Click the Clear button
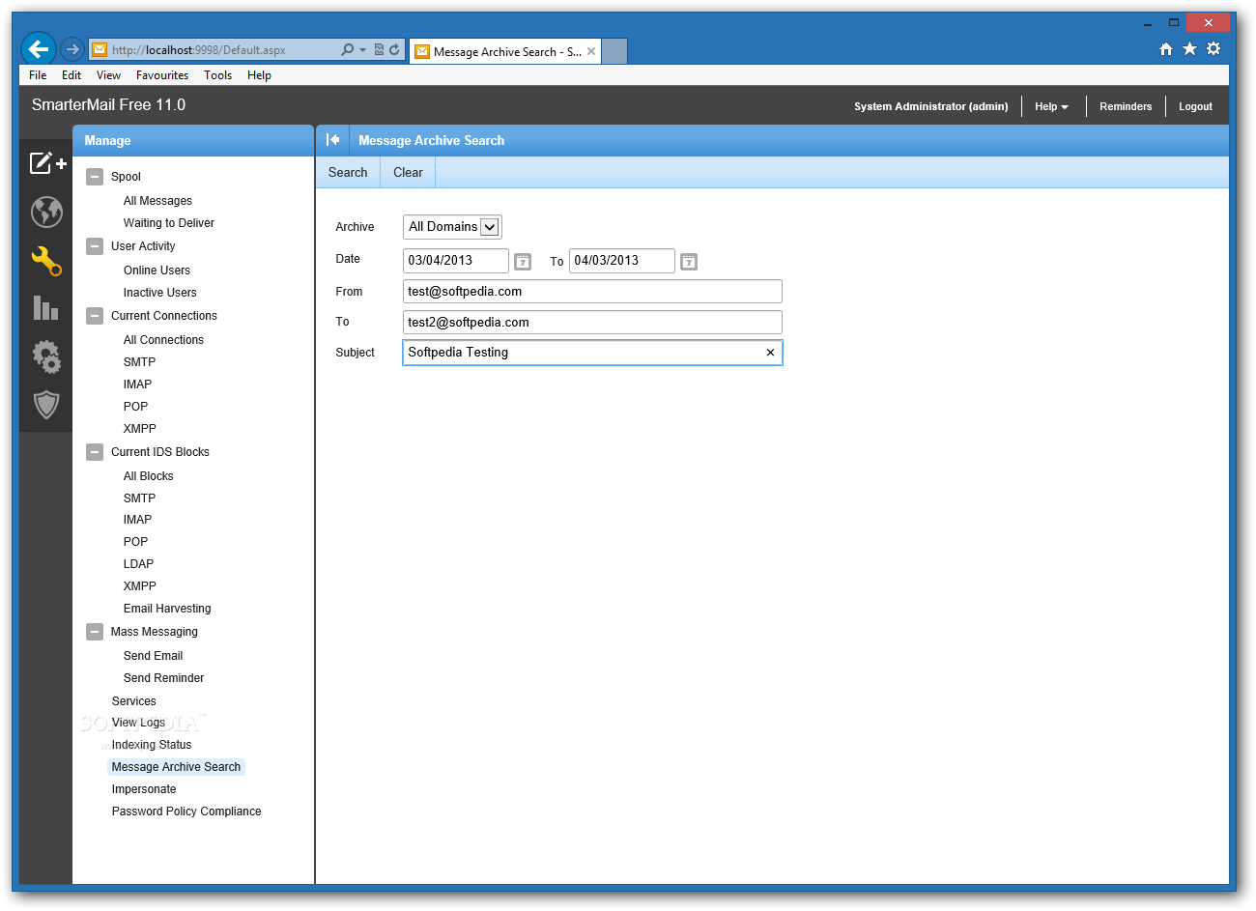 coord(408,173)
